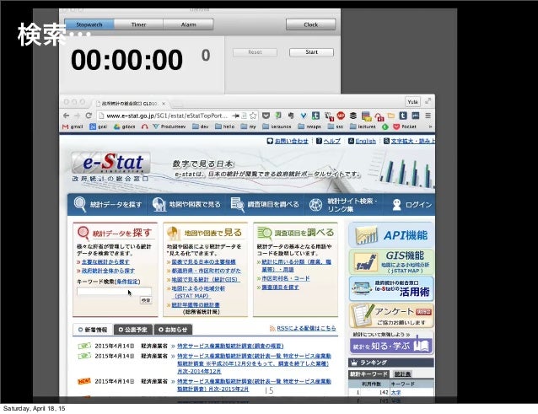
Task: Click ログイン in navigation bar
Action: click(412, 204)
